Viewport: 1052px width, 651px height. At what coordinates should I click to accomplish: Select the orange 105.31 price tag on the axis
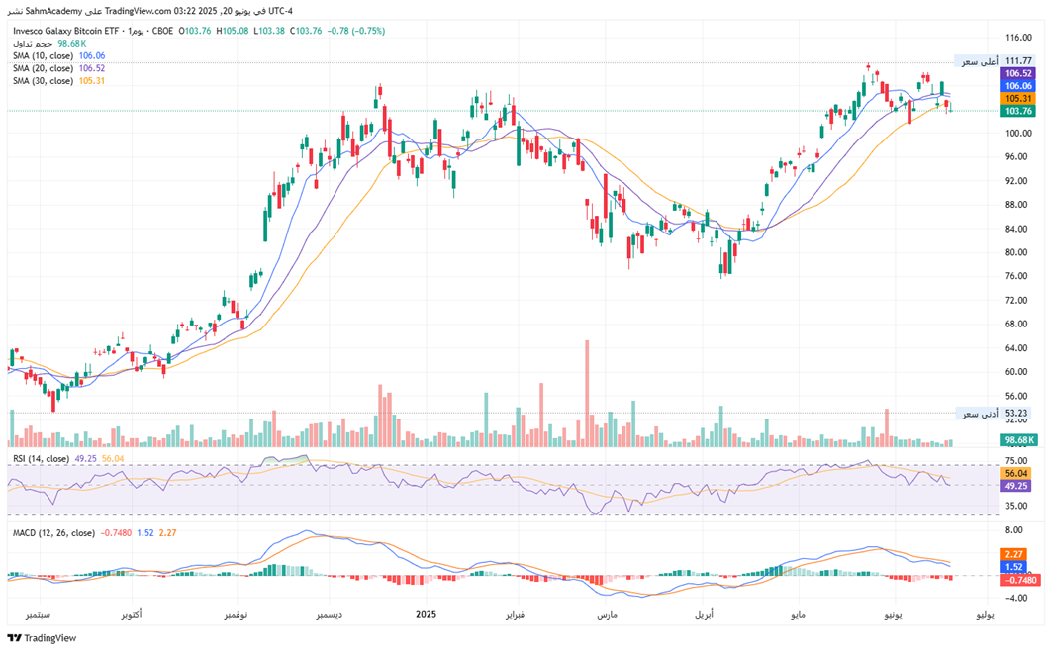(1017, 99)
